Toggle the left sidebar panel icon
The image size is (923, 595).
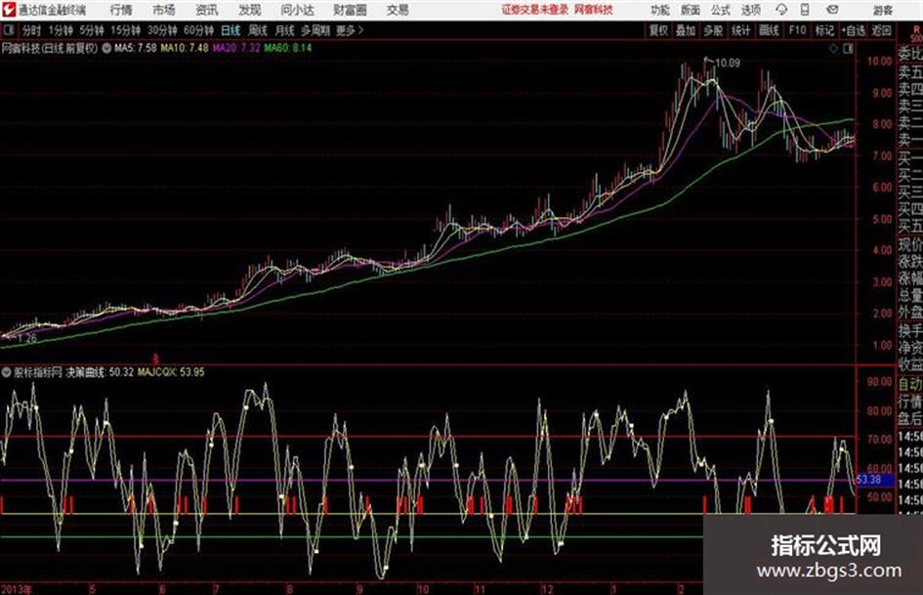9,30
